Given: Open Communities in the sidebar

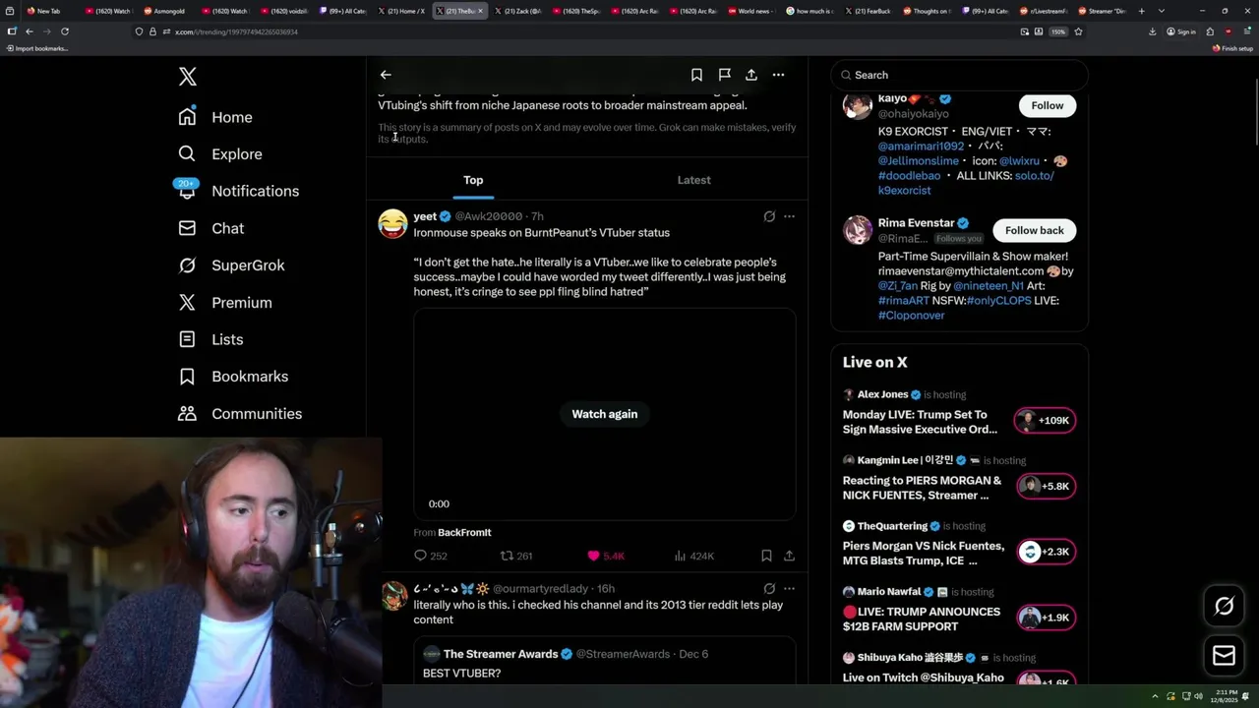Looking at the screenshot, I should coord(239,414).
